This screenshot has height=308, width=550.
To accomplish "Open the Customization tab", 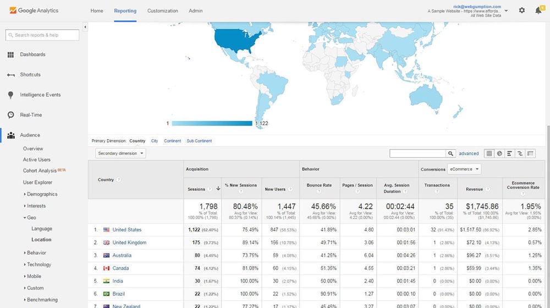I will (x=163, y=11).
